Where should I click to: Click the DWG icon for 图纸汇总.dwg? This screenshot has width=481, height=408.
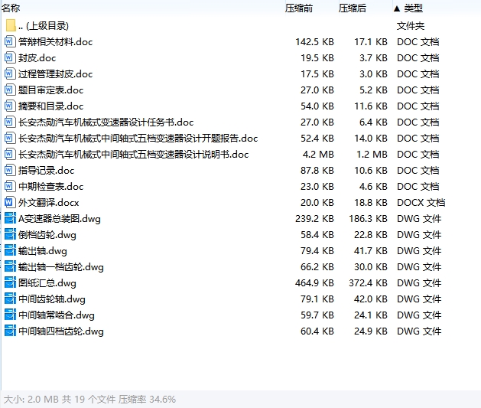tap(10, 282)
